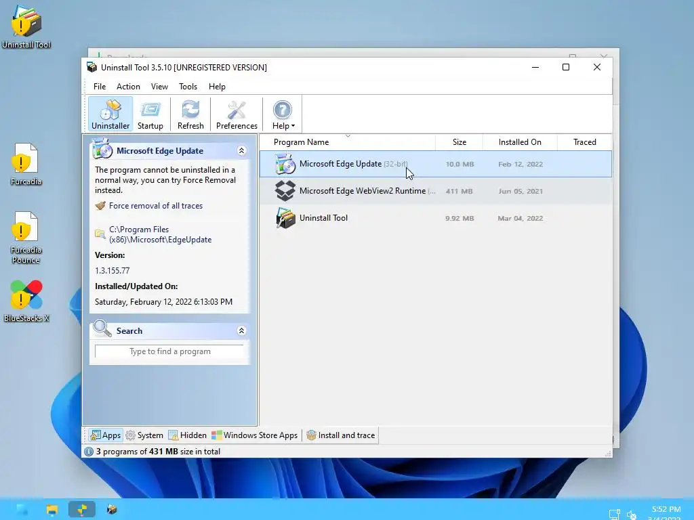Viewport: 694px width, 520px height.
Task: Click the folder icon beside install path
Action: coord(100,234)
